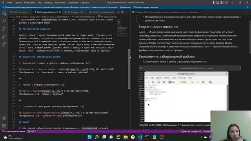
Task: Click the Users breadcrumb segment
Action: point(17,17)
